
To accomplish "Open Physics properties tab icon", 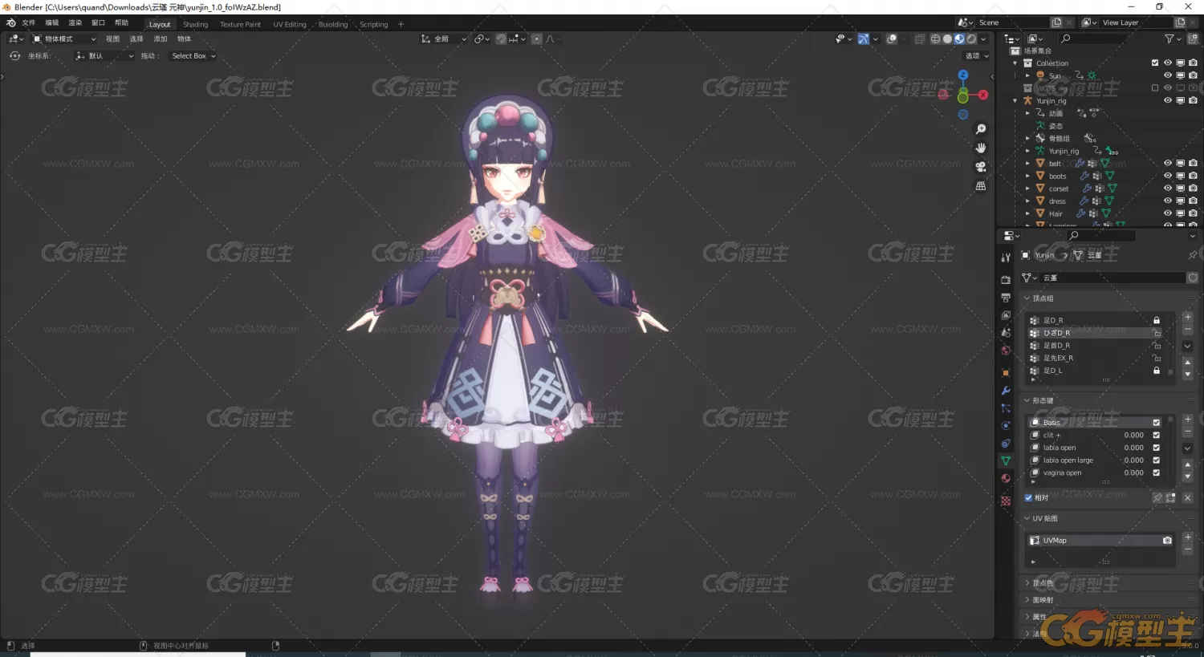I will (x=1006, y=426).
